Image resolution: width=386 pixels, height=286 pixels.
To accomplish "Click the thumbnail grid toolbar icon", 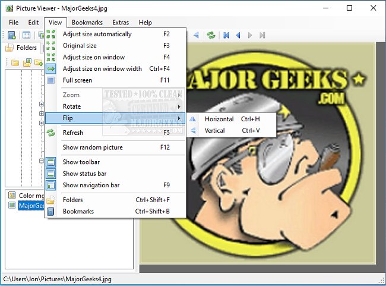I will (x=26, y=35).
